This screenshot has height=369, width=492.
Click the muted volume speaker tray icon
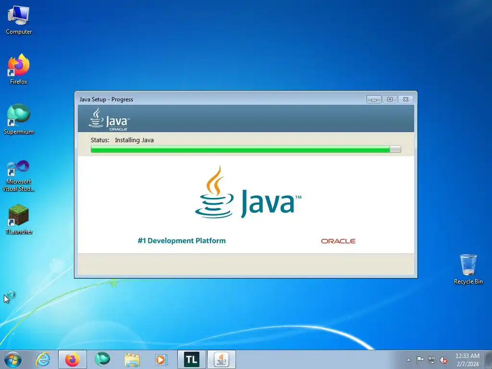443,360
